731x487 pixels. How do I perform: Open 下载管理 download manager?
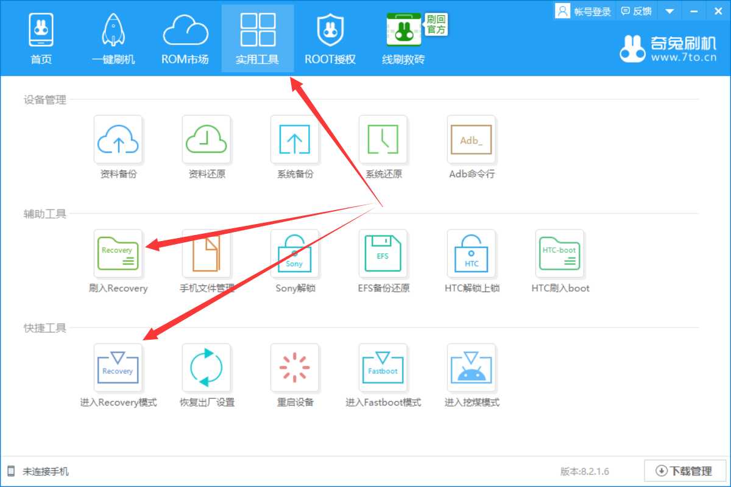pos(685,471)
